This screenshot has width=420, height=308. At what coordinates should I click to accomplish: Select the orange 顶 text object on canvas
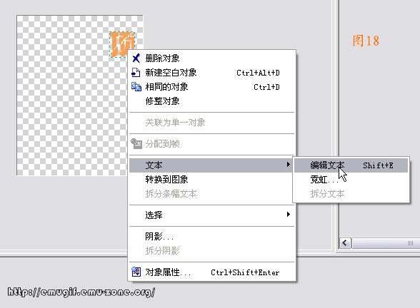coord(122,44)
